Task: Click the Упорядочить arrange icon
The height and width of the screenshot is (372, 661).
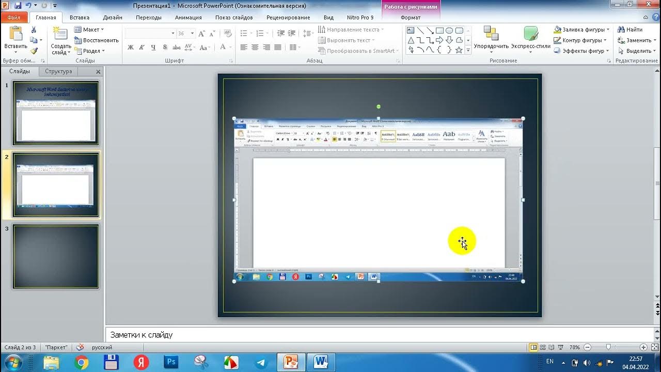Action: [x=491, y=34]
